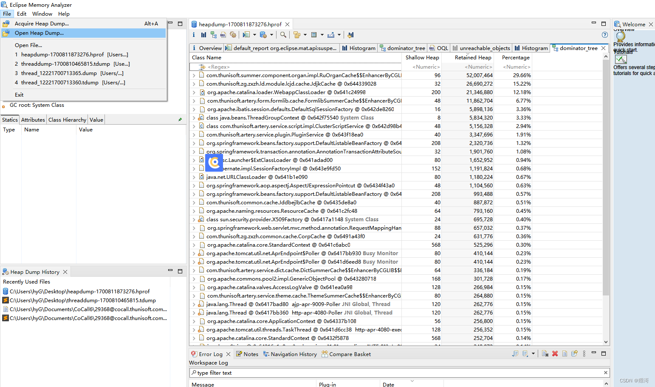655x387 pixels.
Task: Click pin icon in inspector panel
Action: coord(180,120)
